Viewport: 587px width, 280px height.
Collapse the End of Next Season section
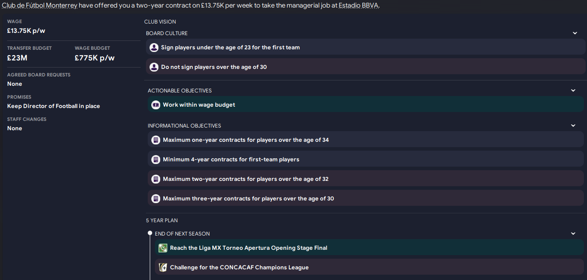coord(573,234)
